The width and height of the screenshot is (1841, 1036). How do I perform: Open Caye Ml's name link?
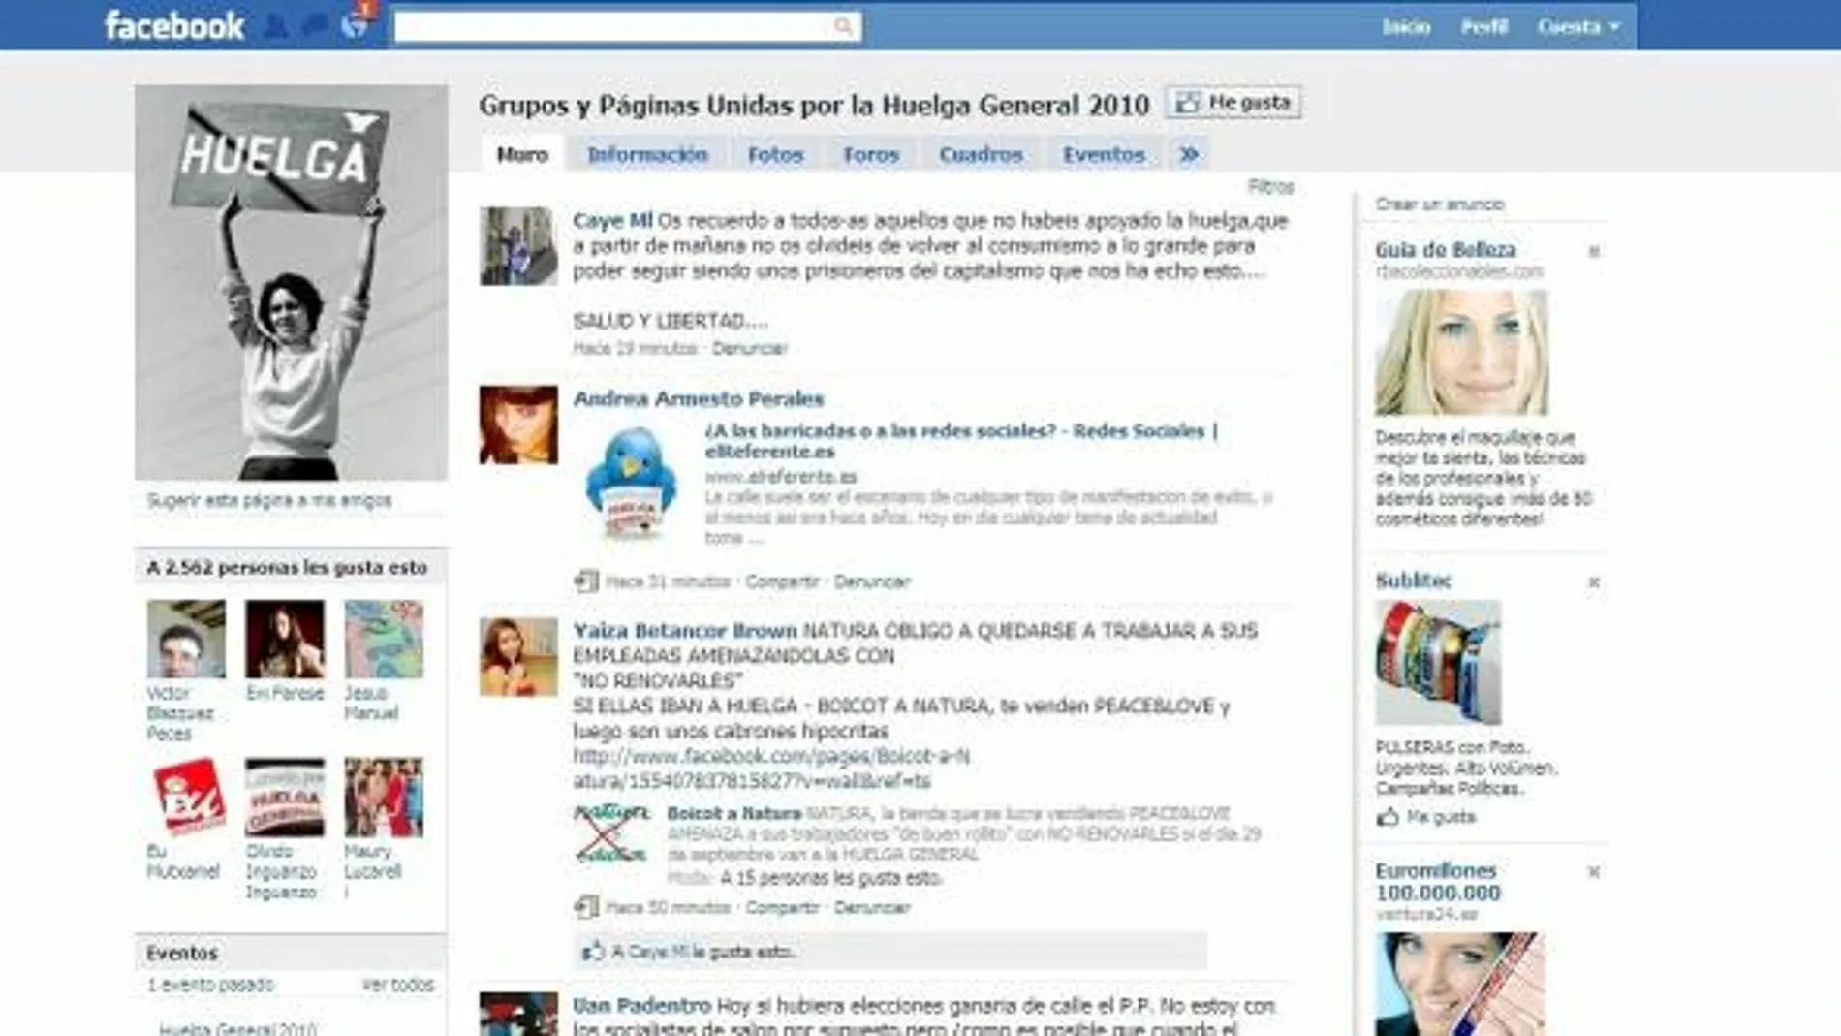(x=612, y=220)
